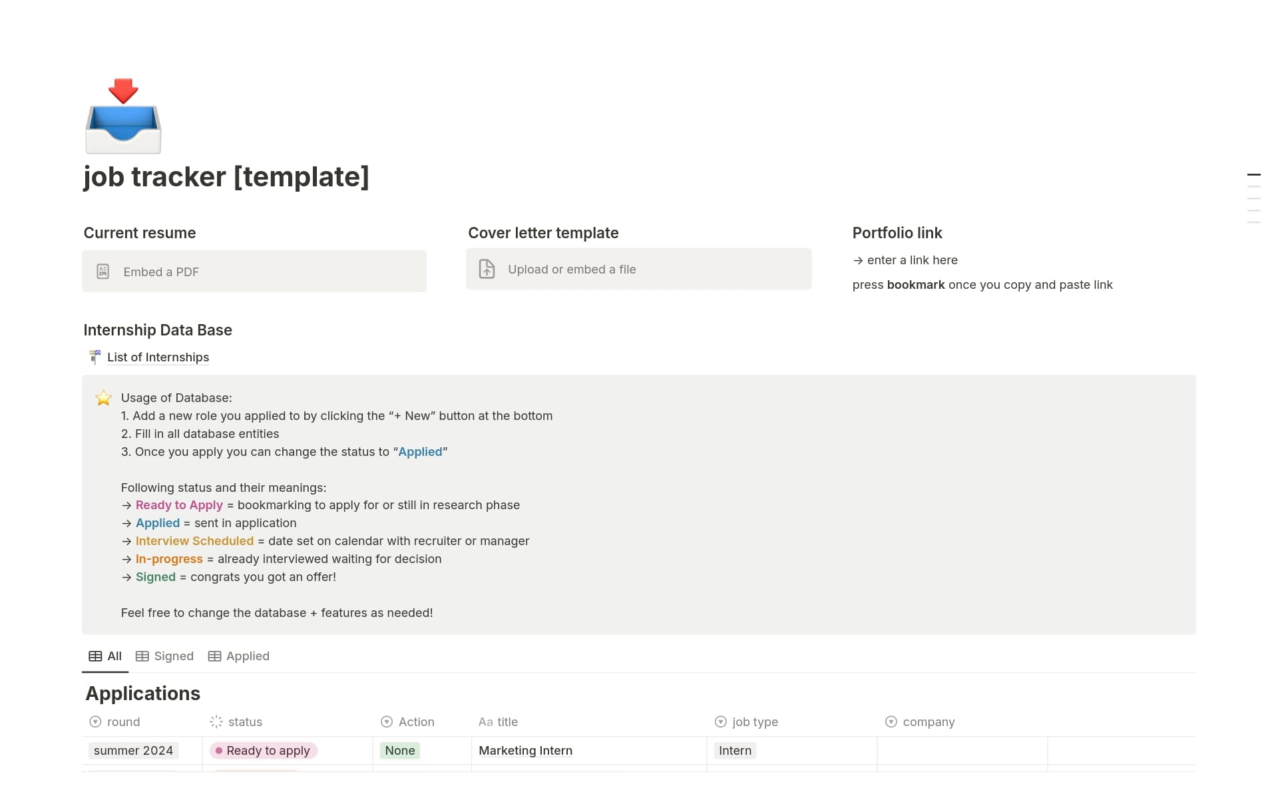Click the upload file icon in cover letter block
1278x798 pixels.
pyautogui.click(x=487, y=269)
